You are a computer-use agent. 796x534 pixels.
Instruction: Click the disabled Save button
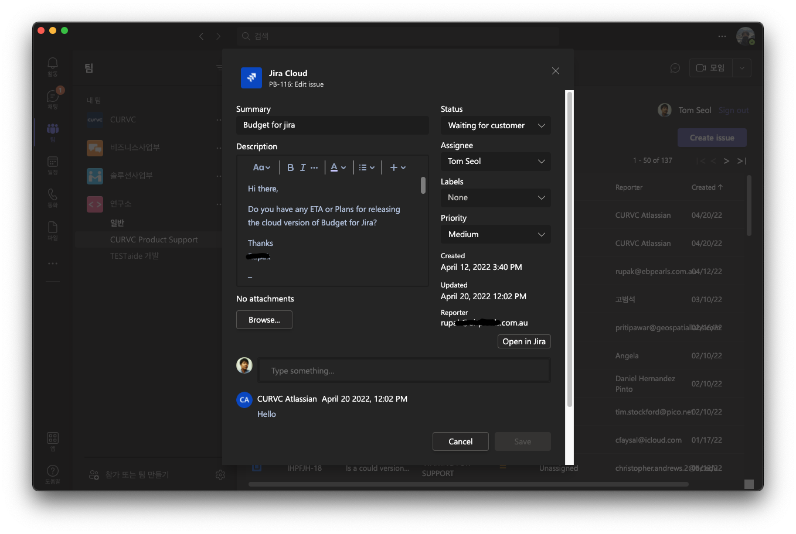click(x=523, y=441)
